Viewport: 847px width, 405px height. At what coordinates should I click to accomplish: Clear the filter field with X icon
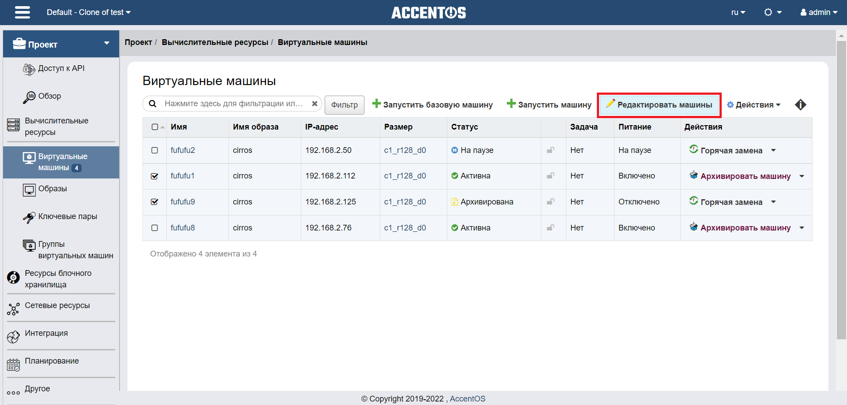(315, 104)
